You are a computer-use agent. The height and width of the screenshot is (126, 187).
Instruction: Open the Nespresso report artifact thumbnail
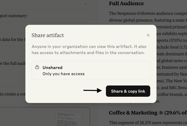[x=69, y=118]
